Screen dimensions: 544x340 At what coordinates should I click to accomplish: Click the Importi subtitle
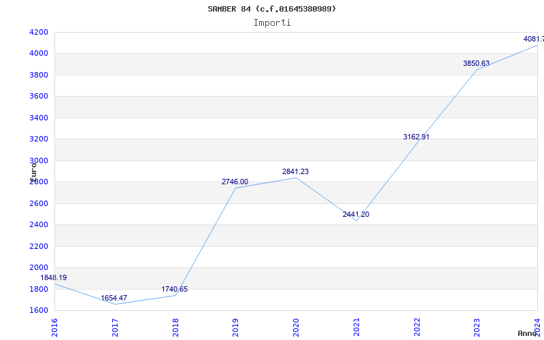click(x=272, y=23)
